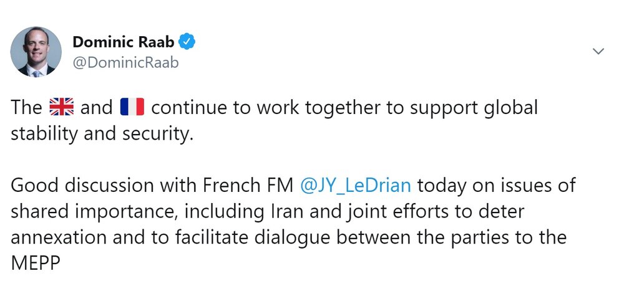
Task: Open the @JY_LeDrian mention link
Action: click(356, 186)
